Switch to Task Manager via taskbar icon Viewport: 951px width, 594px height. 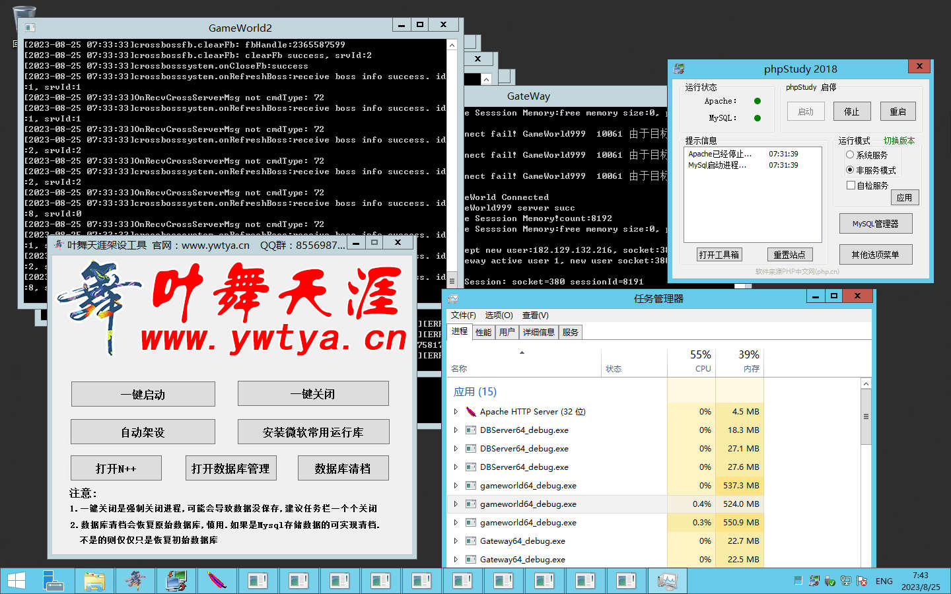667,581
